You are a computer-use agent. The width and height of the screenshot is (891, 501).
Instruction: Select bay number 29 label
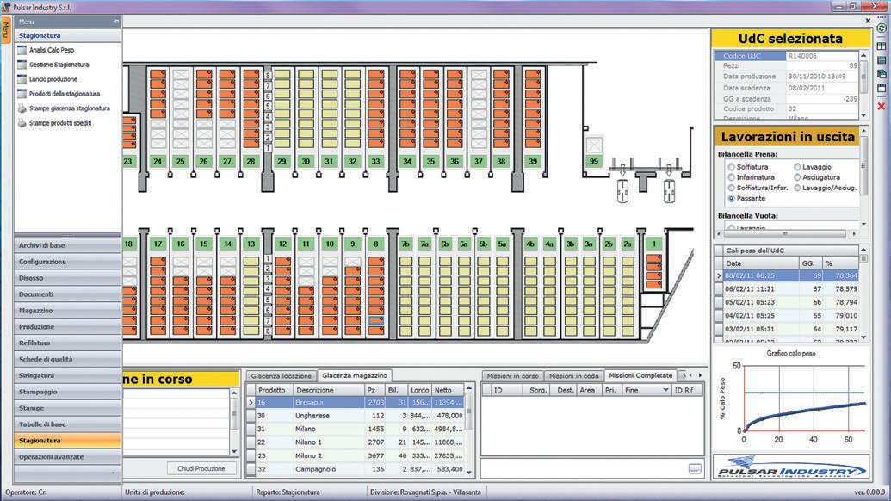tap(282, 161)
